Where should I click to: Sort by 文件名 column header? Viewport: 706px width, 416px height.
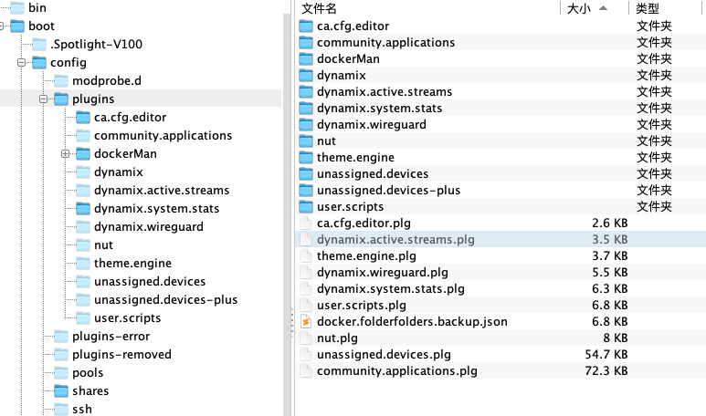click(319, 8)
